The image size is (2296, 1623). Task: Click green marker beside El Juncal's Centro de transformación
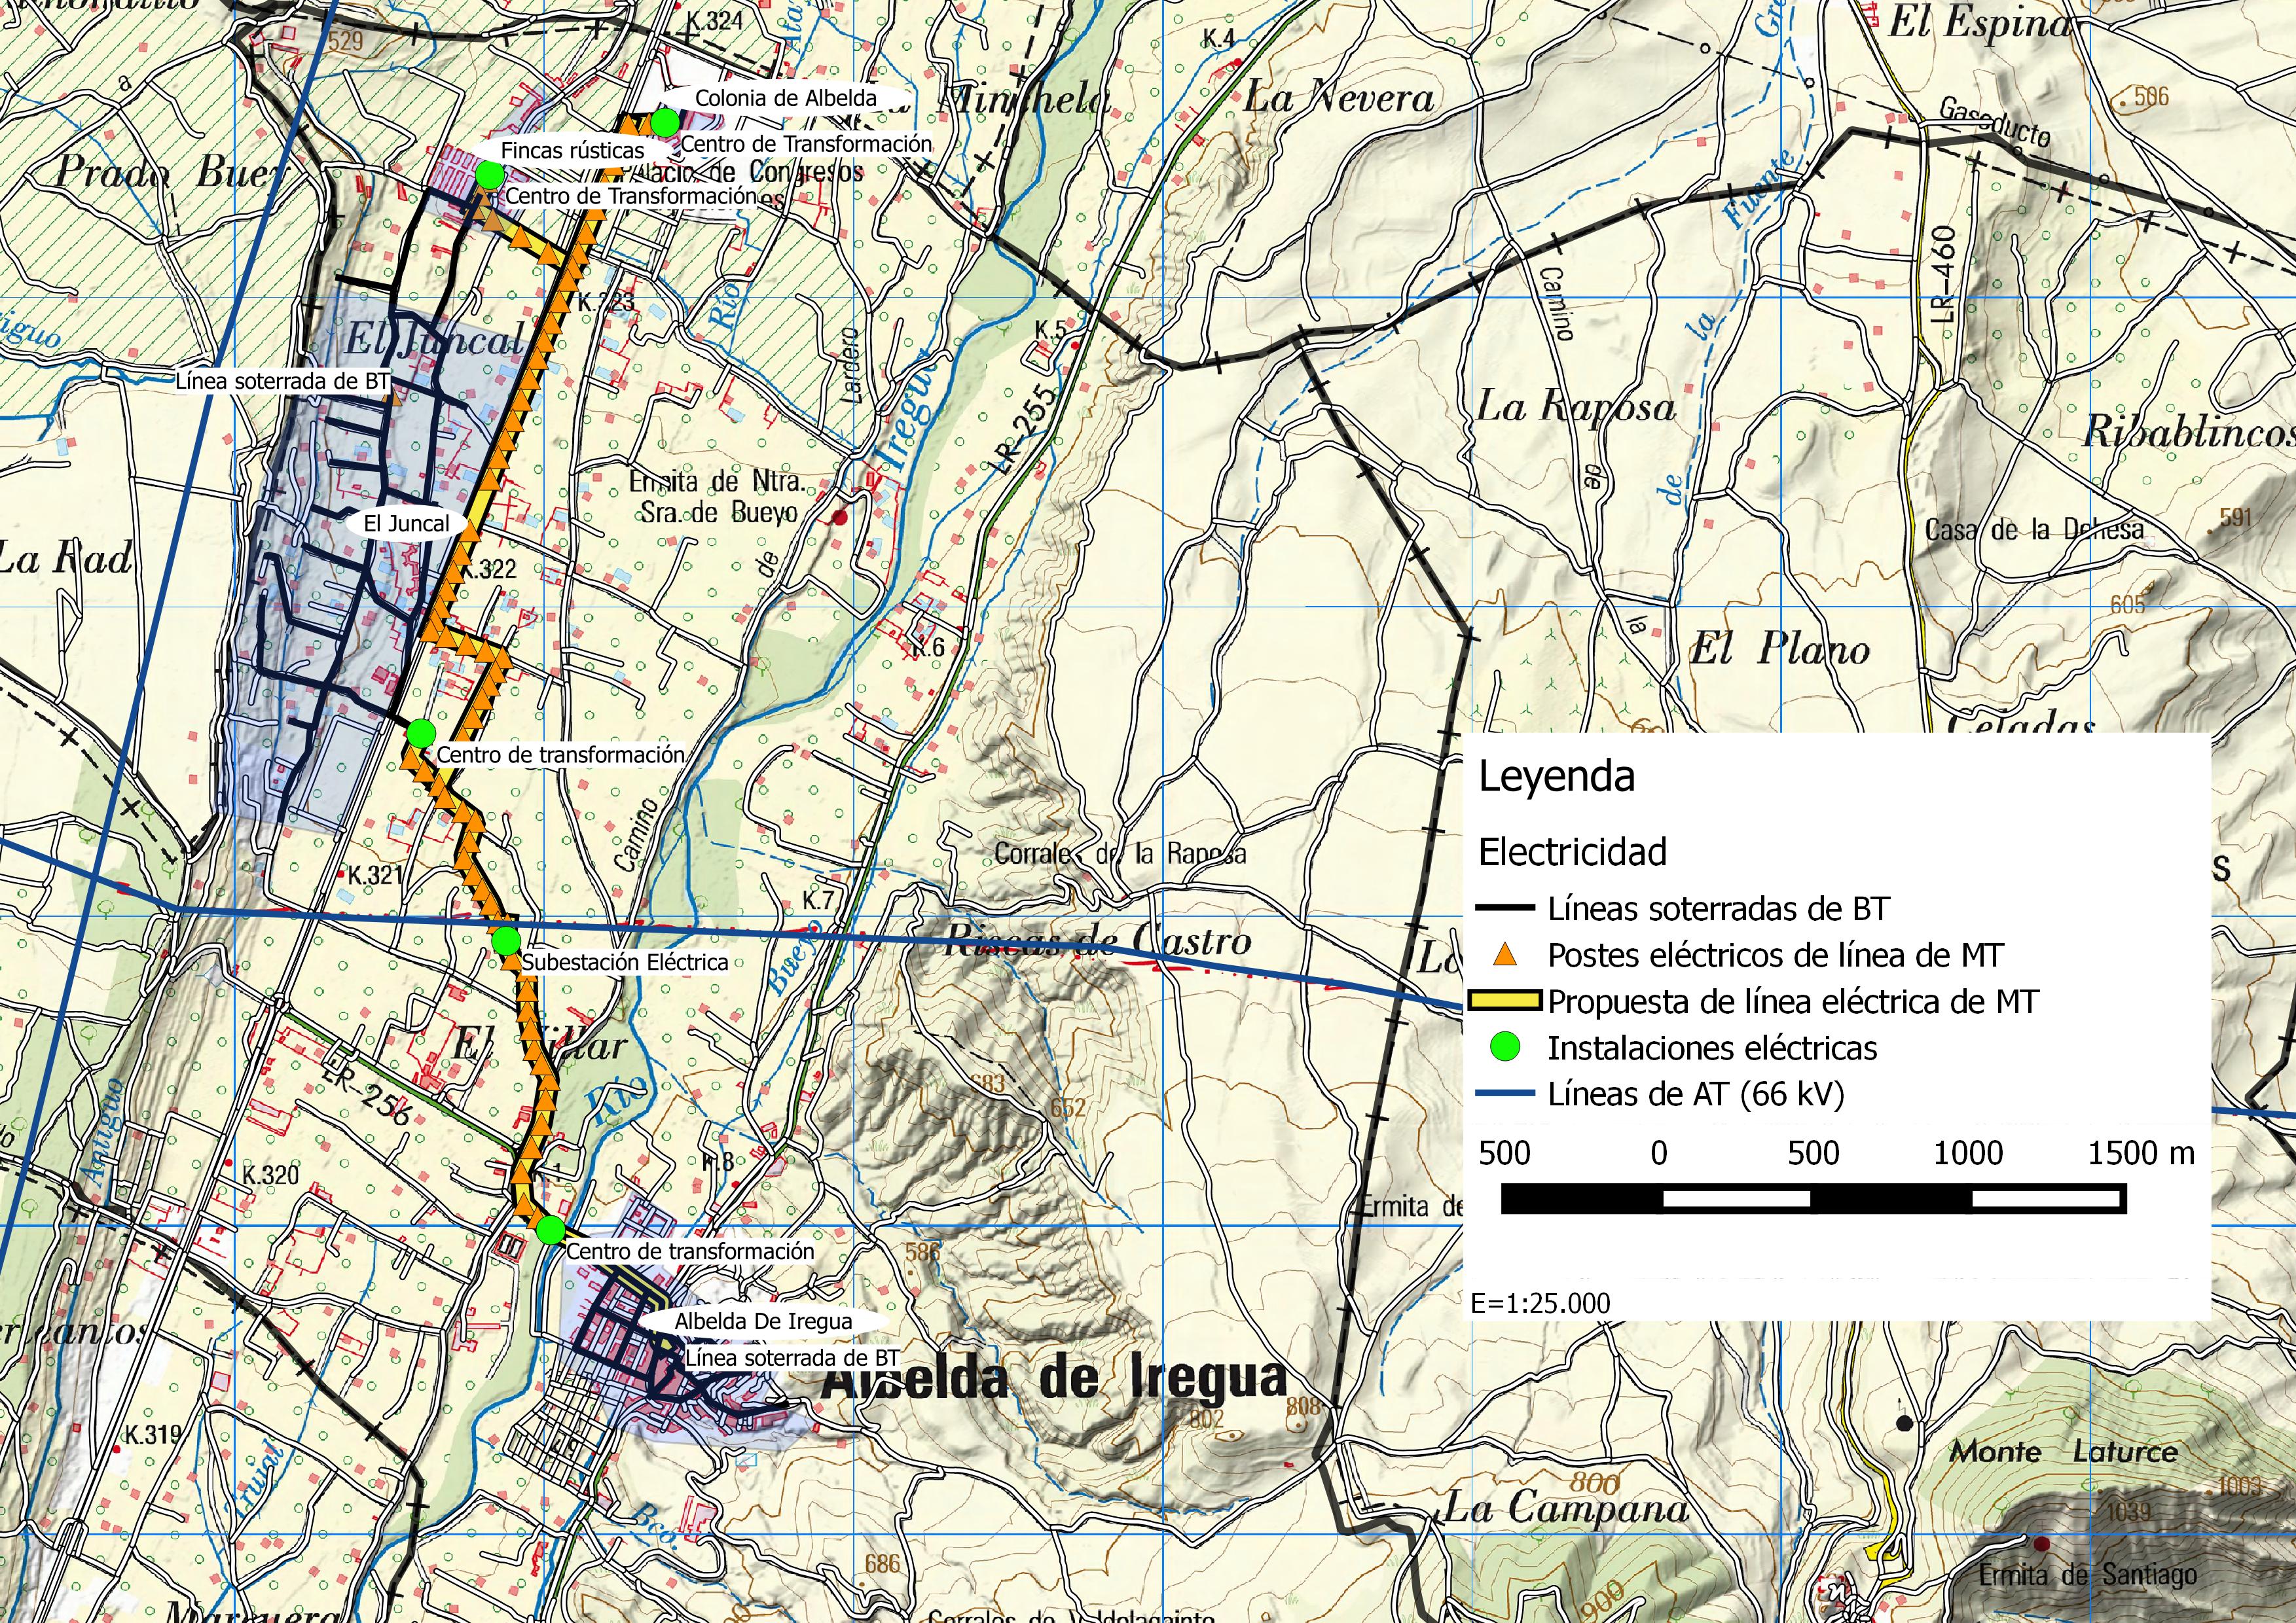click(x=420, y=732)
